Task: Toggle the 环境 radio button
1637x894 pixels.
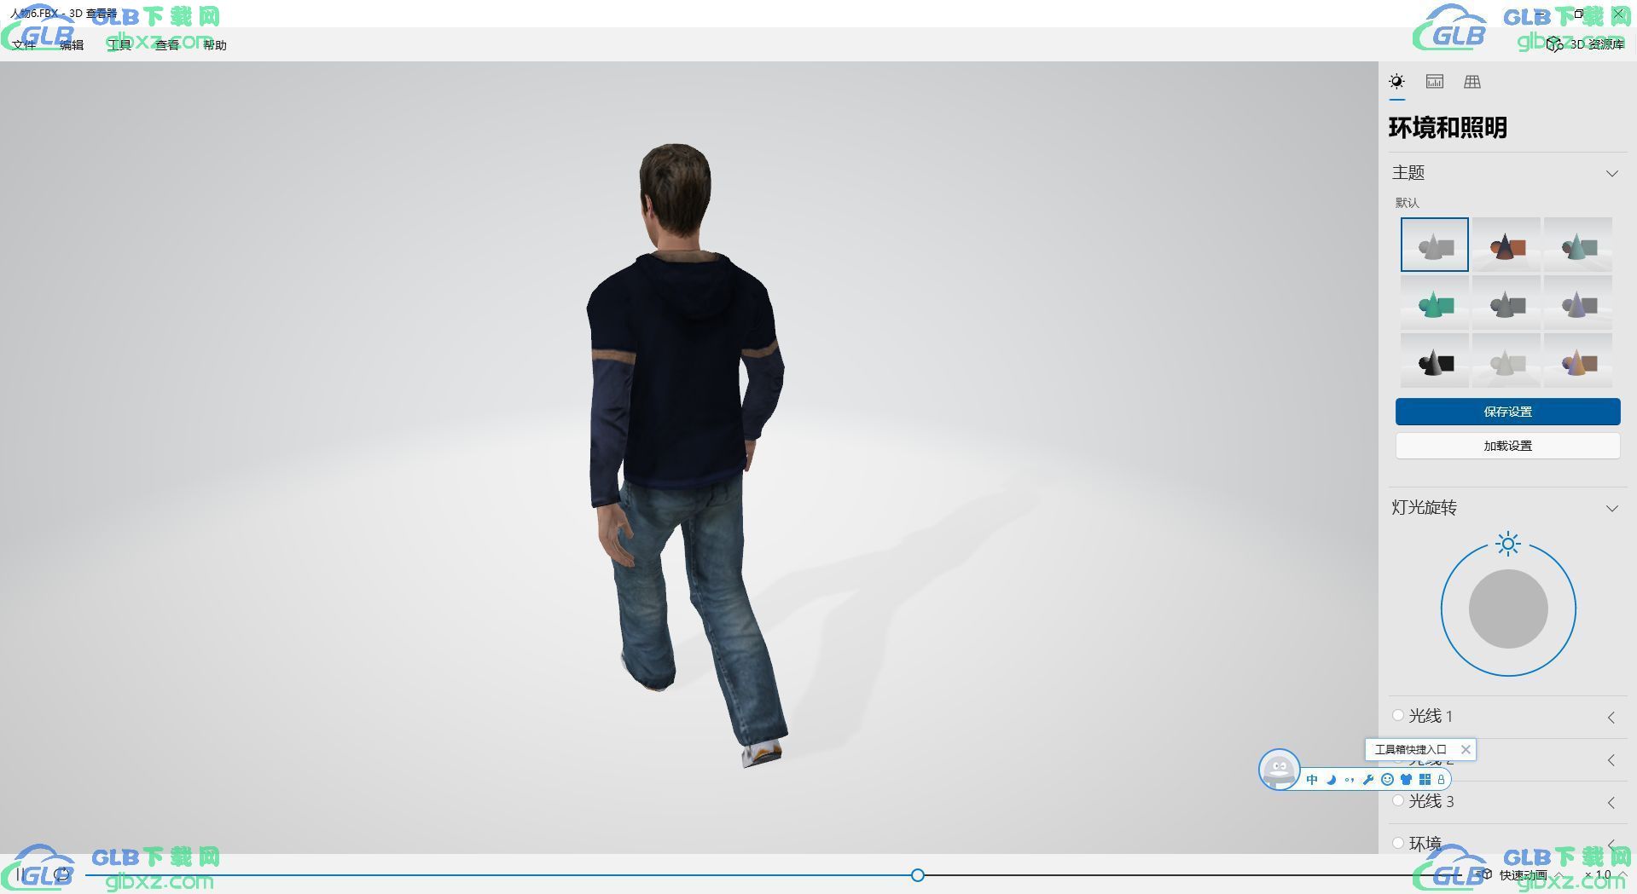Action: point(1397,843)
